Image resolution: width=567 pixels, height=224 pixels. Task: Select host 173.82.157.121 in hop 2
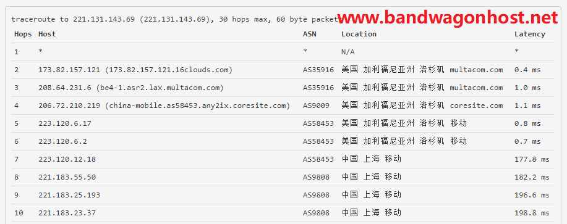[x=135, y=70]
